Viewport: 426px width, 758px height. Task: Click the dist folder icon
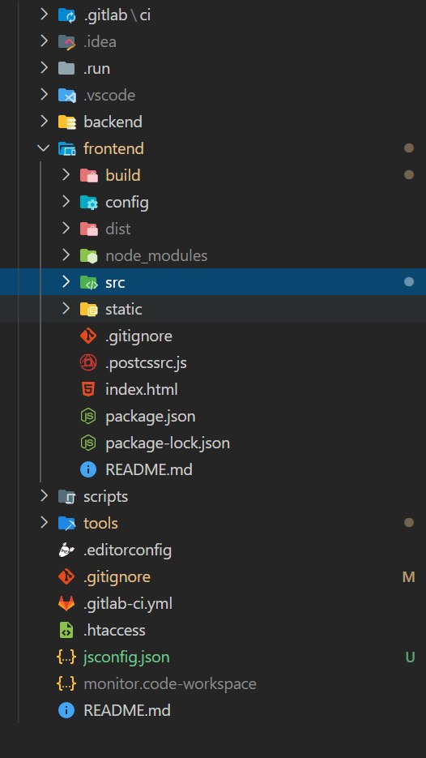pyautogui.click(x=89, y=229)
